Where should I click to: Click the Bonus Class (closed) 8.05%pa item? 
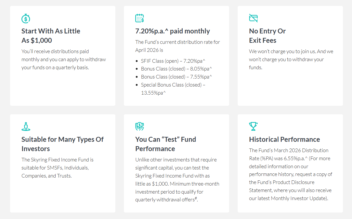coord(176,69)
